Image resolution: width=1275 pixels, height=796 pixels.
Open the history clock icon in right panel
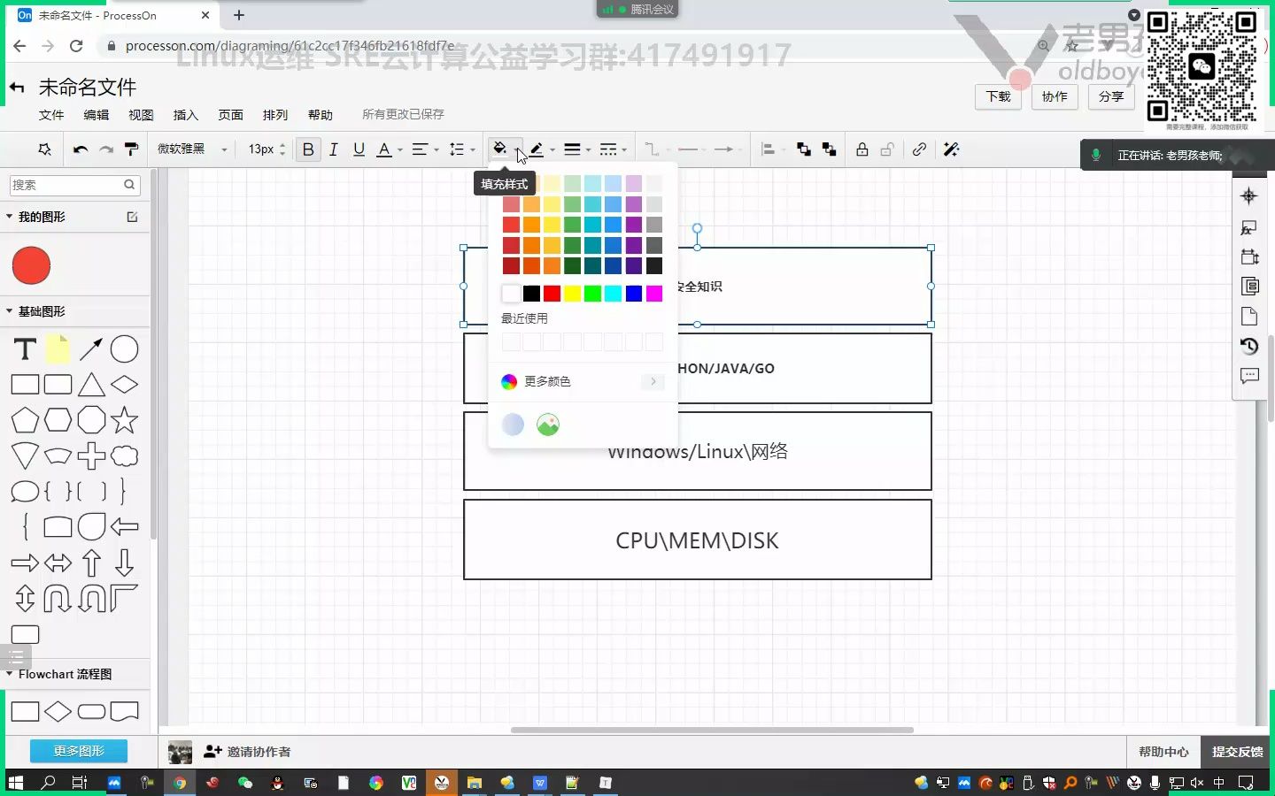coord(1249,346)
